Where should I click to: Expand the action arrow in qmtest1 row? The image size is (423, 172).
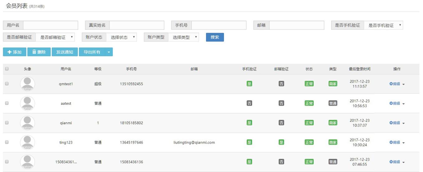pyautogui.click(x=403, y=84)
